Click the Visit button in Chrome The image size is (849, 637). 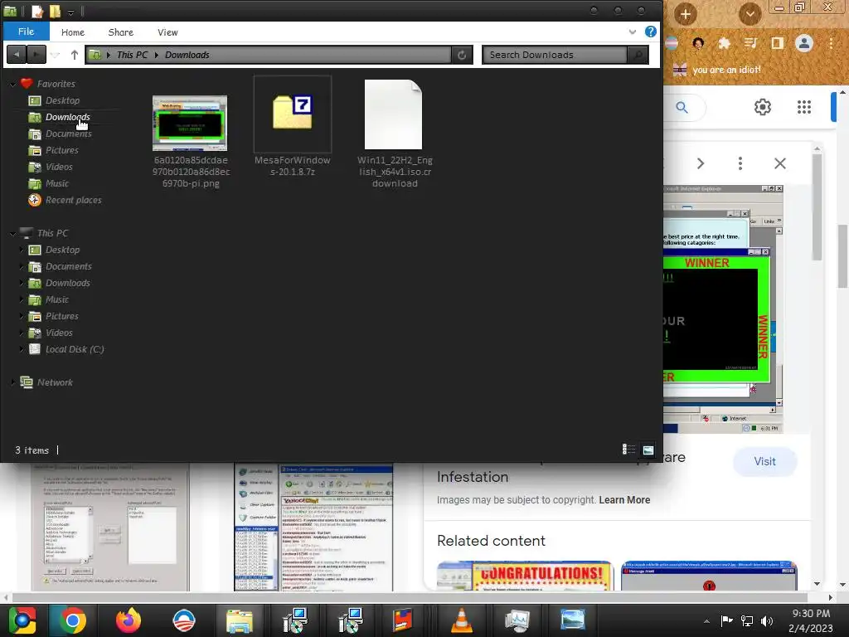point(764,461)
